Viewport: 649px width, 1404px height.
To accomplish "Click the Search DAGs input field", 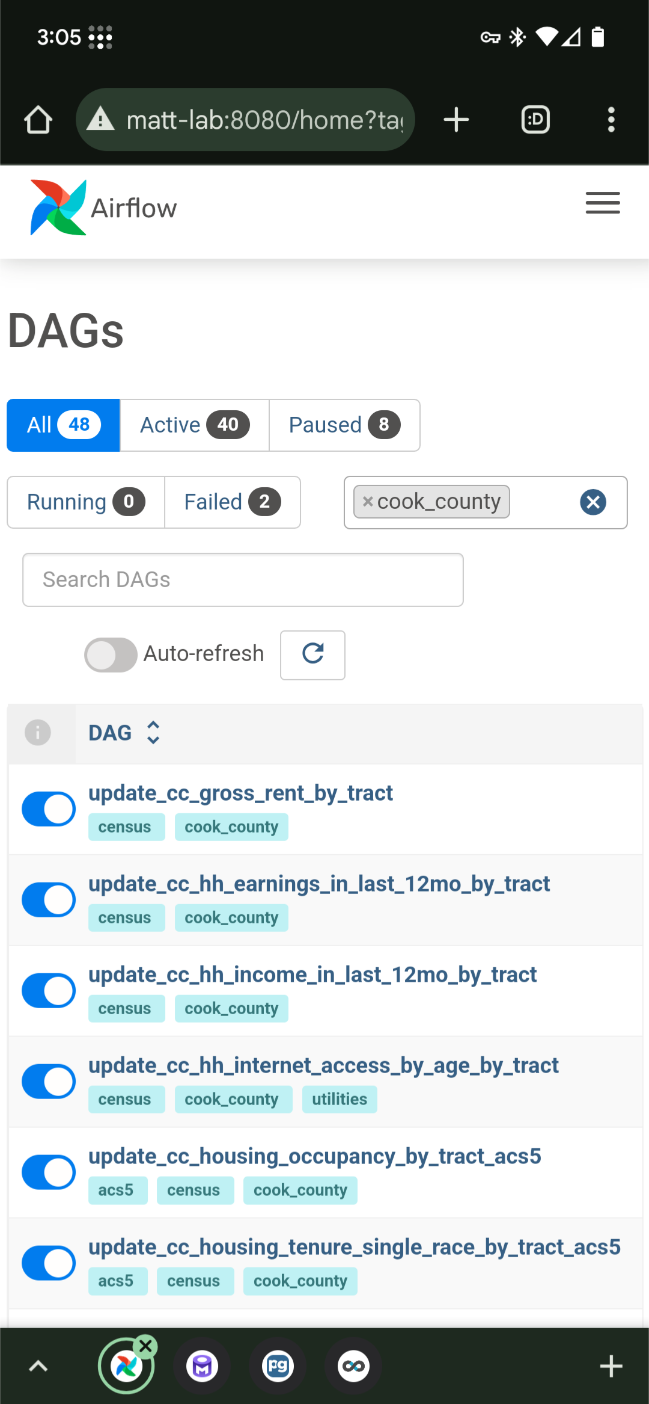I will (x=243, y=580).
